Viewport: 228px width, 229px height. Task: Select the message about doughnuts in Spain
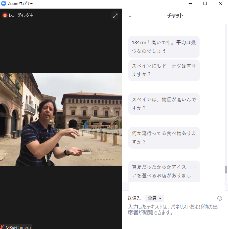tap(164, 70)
